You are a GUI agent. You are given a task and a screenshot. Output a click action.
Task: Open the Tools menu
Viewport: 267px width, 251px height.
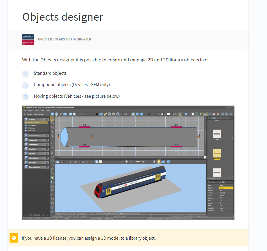coord(42,111)
